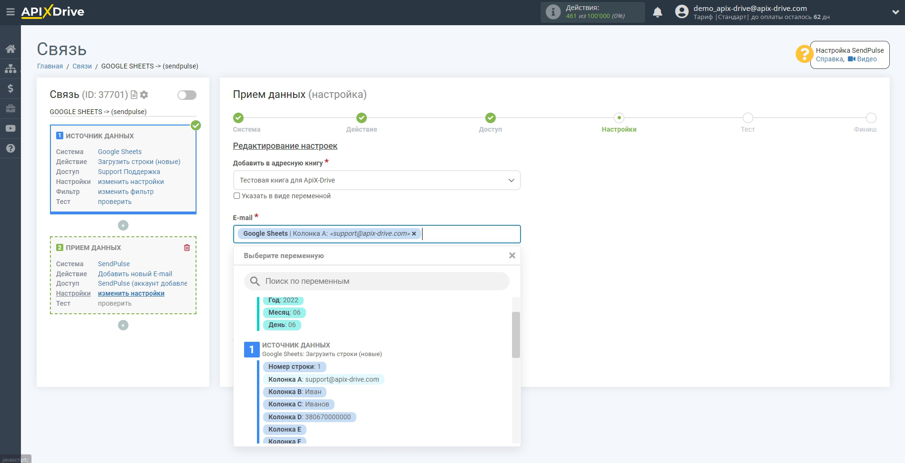905x463 pixels.
Task: Click the bold 'изменить настройки' receiver link
Action: coord(131,293)
